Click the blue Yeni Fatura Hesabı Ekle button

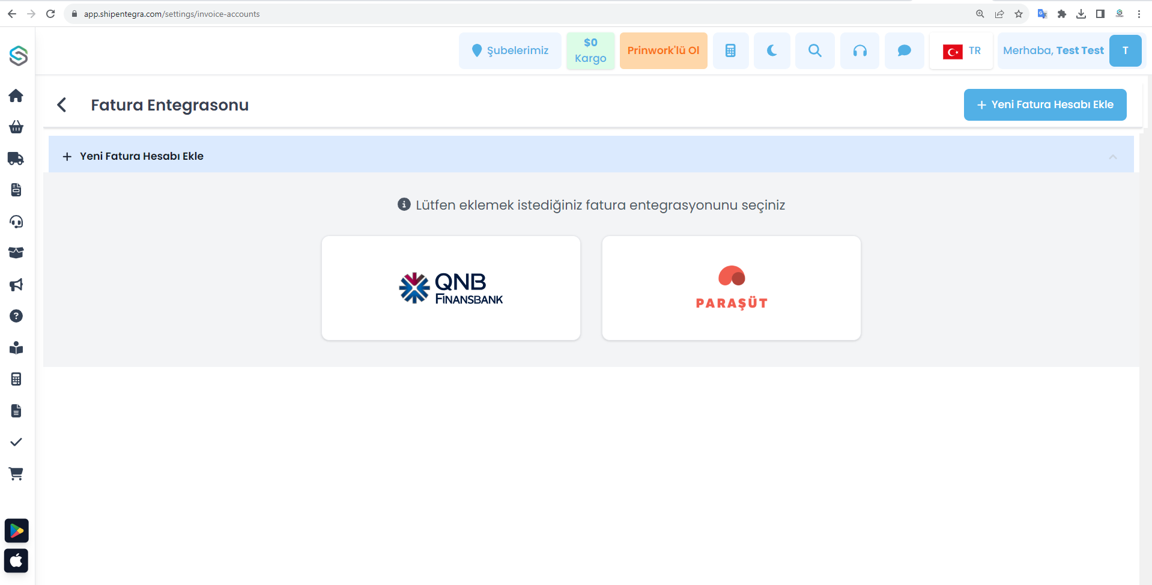coord(1045,105)
